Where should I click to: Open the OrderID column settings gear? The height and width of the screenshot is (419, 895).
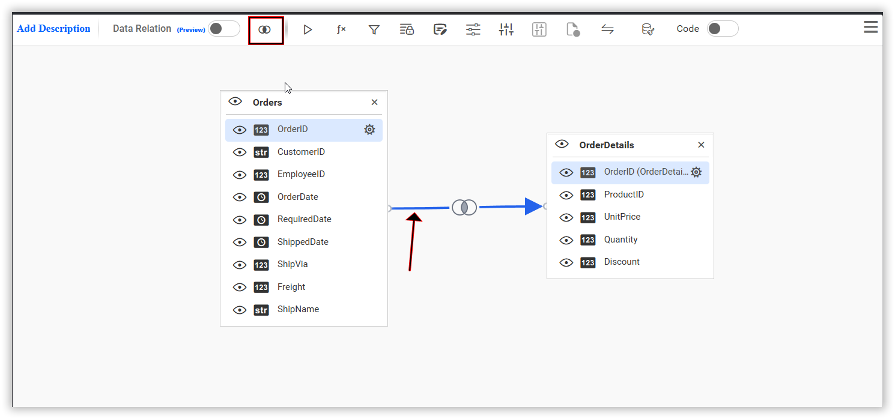369,130
